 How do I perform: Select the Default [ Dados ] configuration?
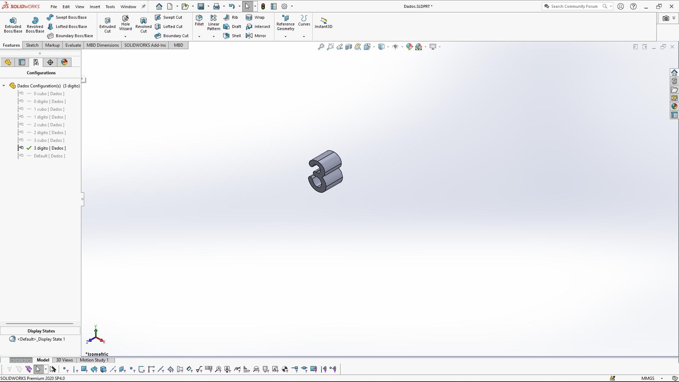(x=50, y=156)
